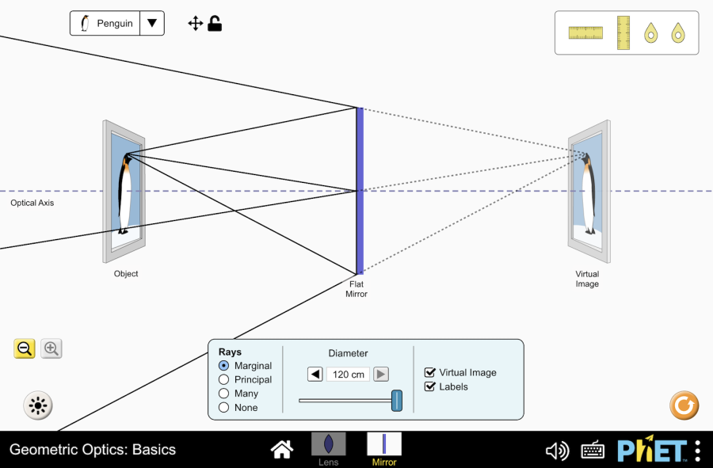Disable the Labels checkbox
The image size is (713, 468).
coord(430,386)
